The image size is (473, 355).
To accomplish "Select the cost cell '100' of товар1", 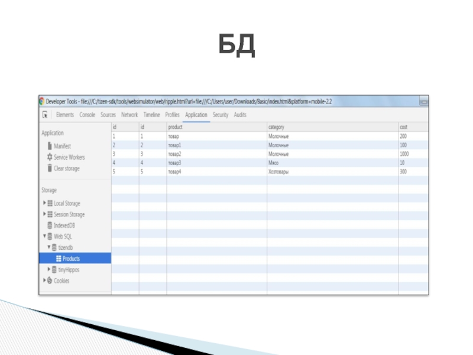I will 413,145.
